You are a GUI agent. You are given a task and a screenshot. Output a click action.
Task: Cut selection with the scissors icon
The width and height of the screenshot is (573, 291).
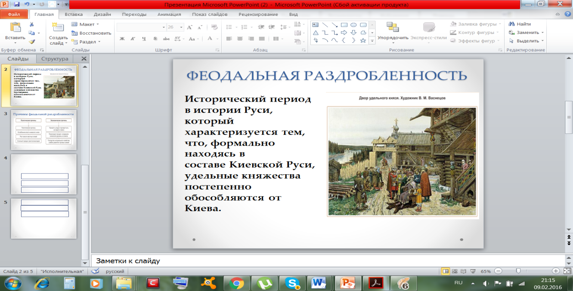pos(32,24)
